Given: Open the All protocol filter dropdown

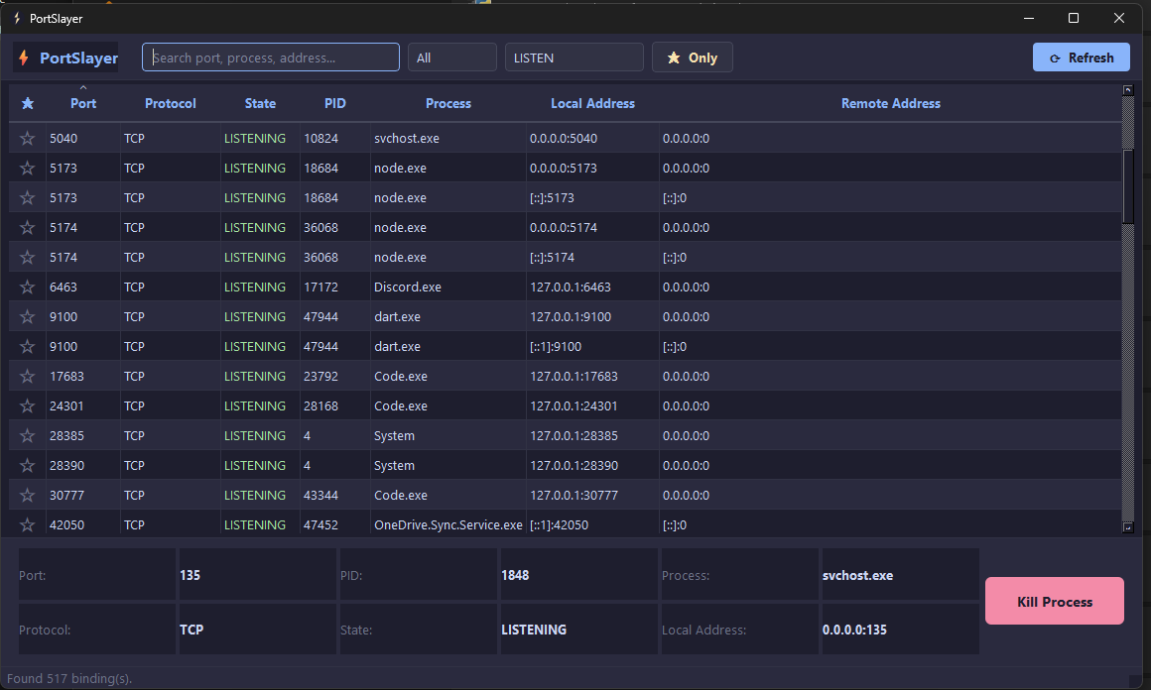Looking at the screenshot, I should click(x=452, y=57).
